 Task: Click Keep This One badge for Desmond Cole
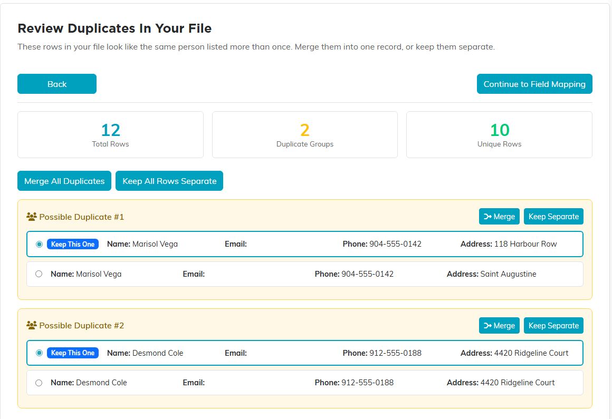tap(73, 353)
